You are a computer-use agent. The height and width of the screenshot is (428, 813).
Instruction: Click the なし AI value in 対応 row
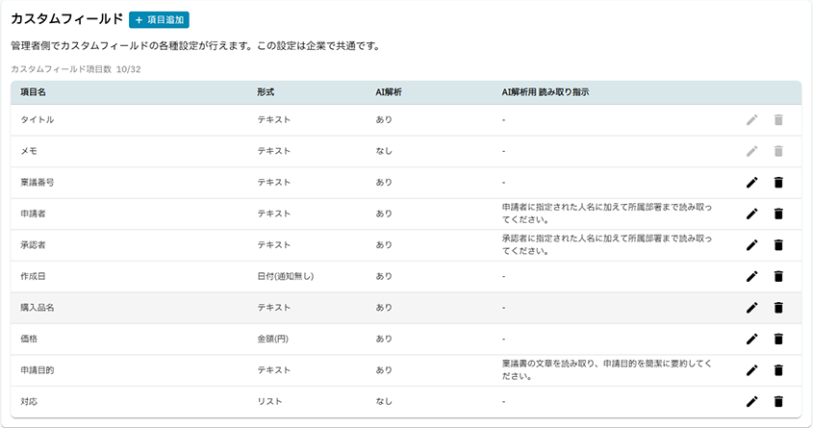(x=384, y=402)
